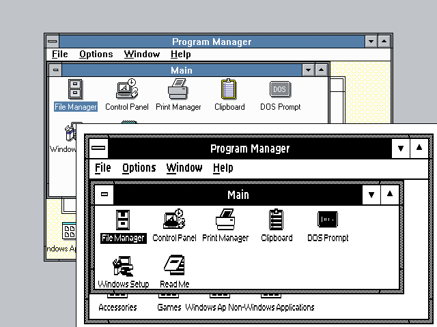The image size is (437, 327).
Task: Click Clipboard icon in the color Main group
Action: point(229,90)
